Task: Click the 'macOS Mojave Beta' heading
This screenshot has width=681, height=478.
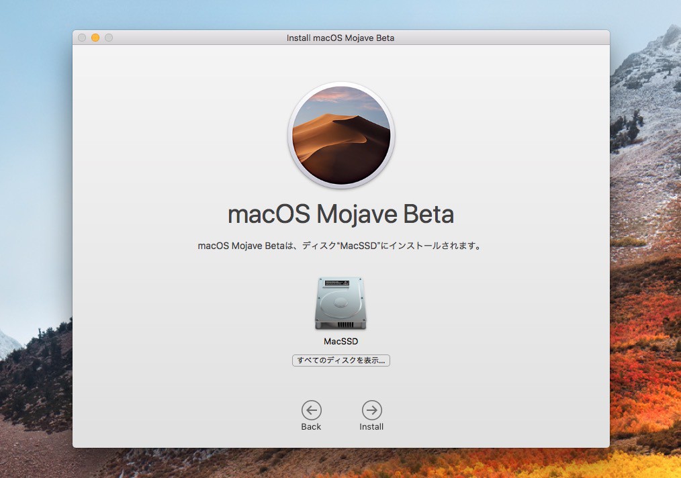Action: 341,214
